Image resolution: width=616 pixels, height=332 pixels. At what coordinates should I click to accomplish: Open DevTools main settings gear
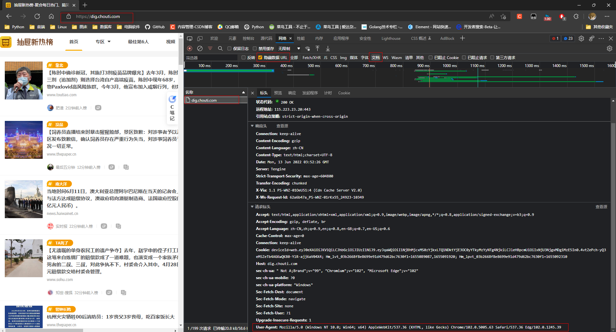coord(581,38)
